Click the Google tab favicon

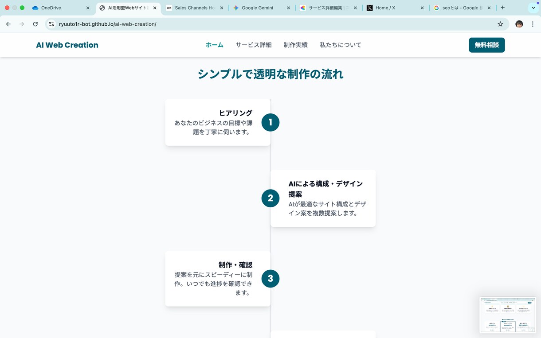[436, 8]
